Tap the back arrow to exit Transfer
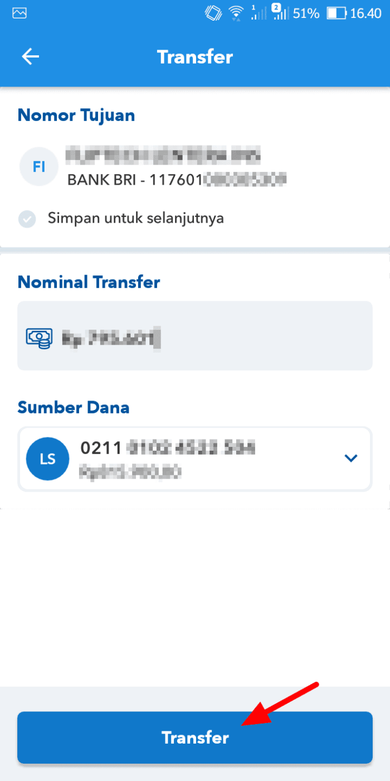The width and height of the screenshot is (390, 781). [30, 56]
